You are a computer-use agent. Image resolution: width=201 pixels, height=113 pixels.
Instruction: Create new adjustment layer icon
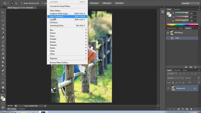tap(183, 109)
